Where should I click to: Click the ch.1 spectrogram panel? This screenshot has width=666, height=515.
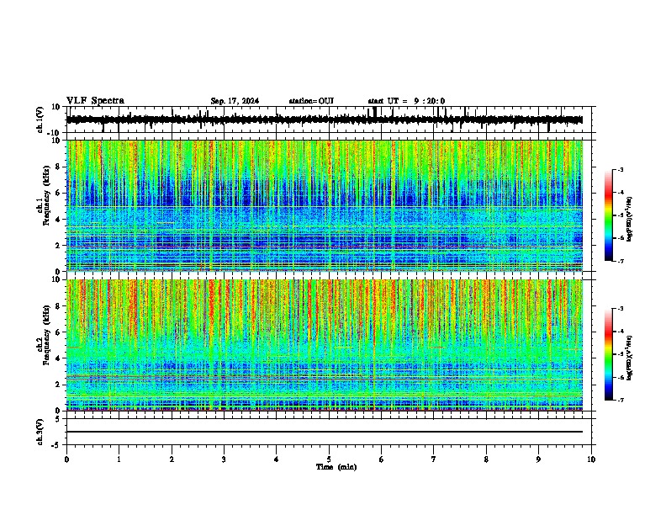[325, 205]
